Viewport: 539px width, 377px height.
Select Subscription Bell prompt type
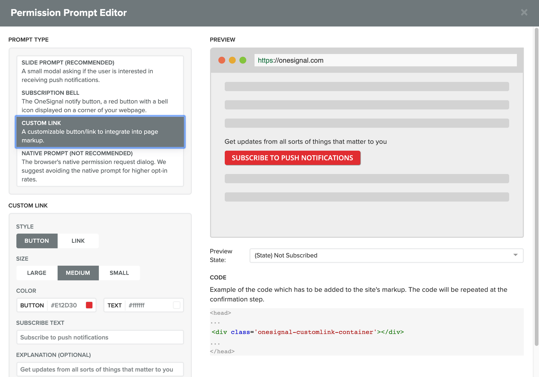point(100,101)
